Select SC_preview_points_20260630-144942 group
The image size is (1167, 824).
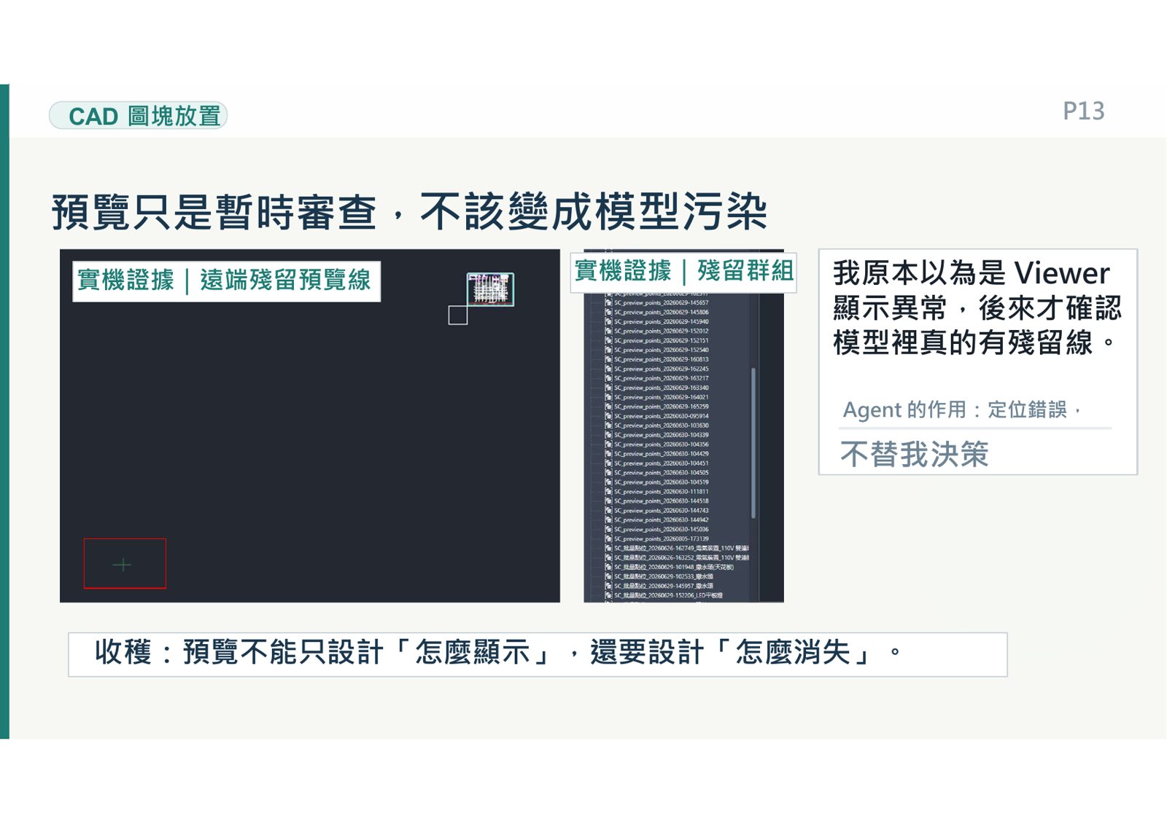661,520
